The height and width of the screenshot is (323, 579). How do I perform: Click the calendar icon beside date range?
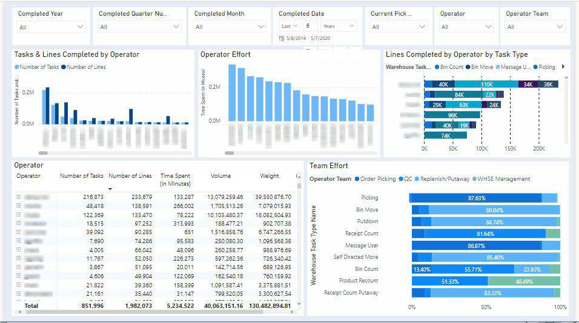pyautogui.click(x=282, y=38)
